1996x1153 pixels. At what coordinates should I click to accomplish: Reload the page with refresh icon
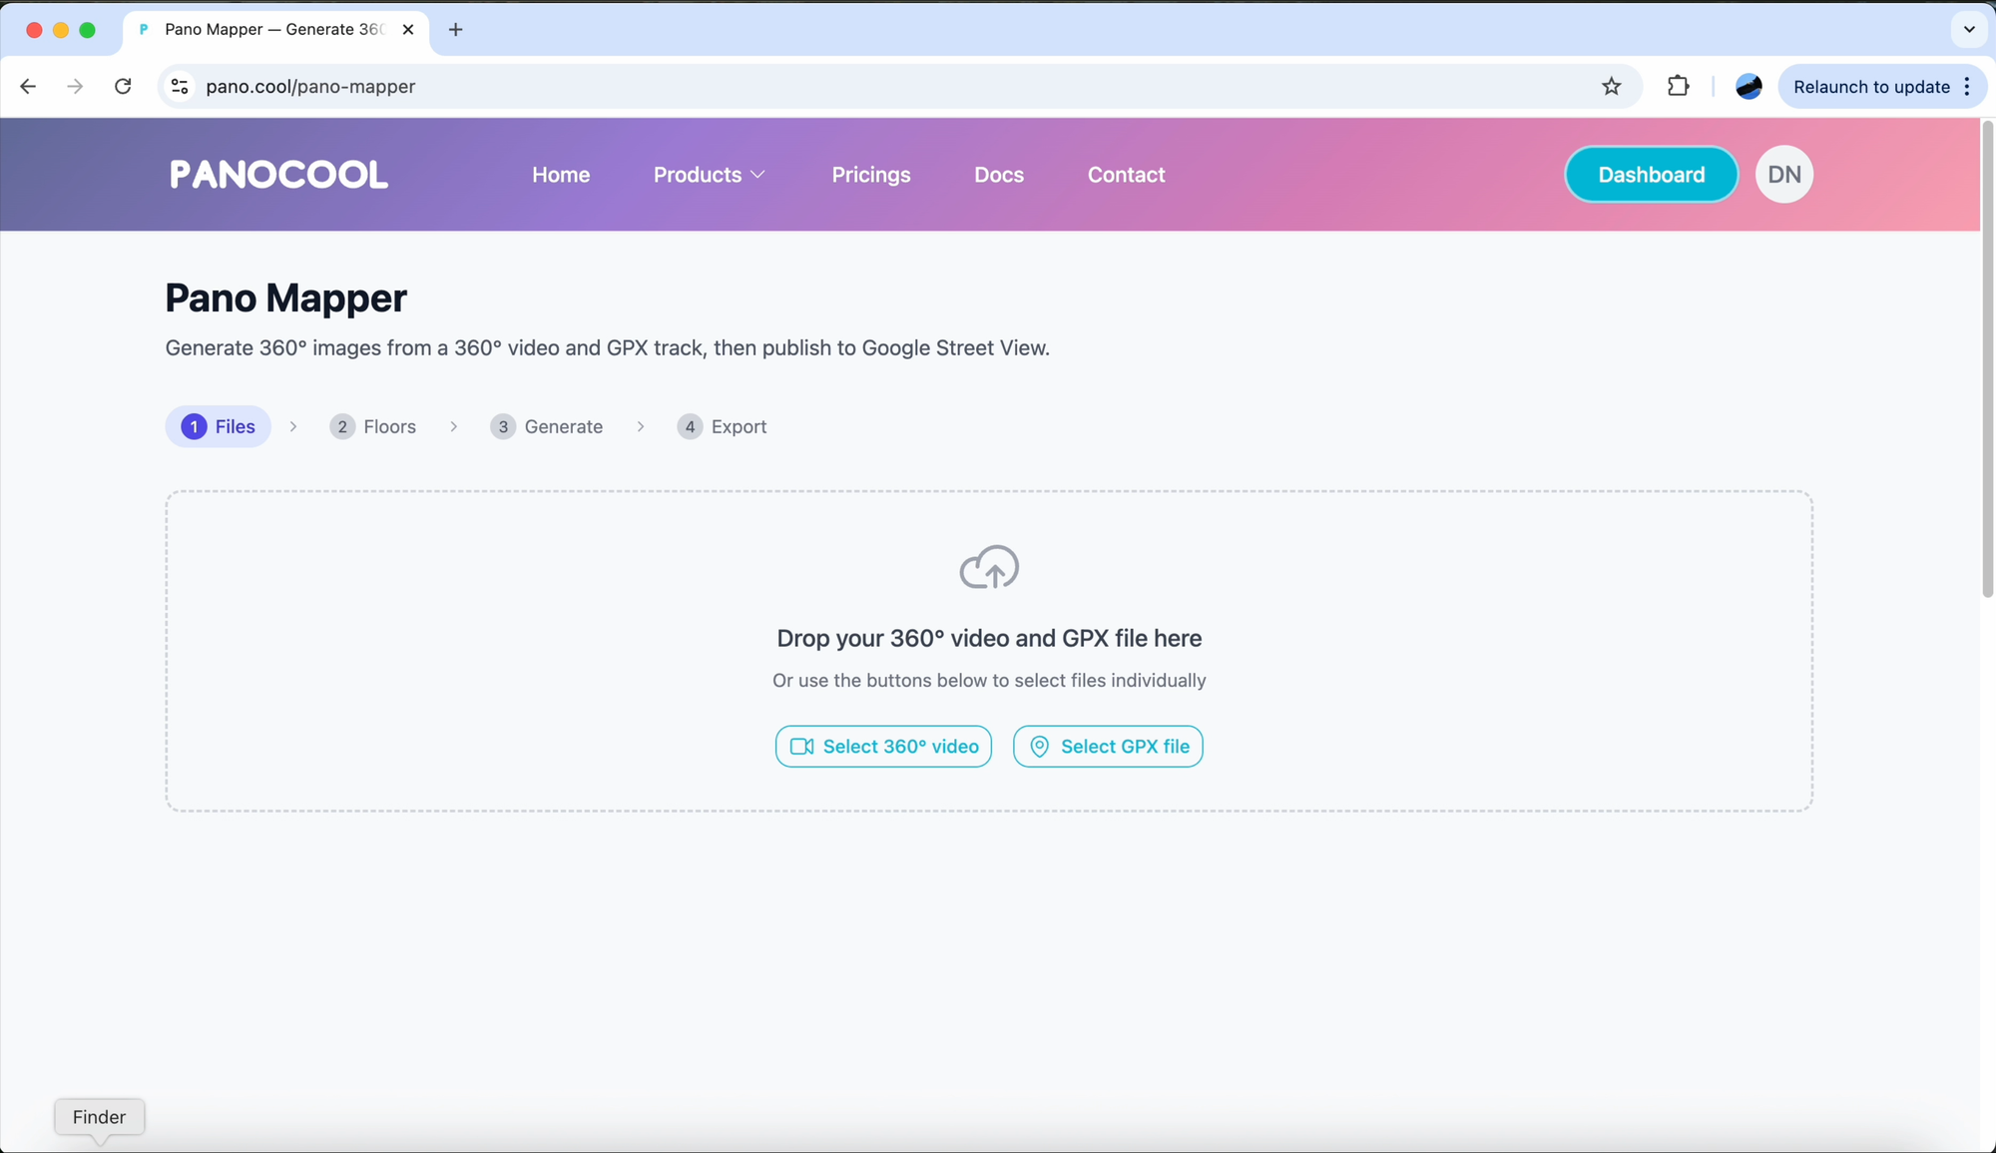pyautogui.click(x=123, y=87)
